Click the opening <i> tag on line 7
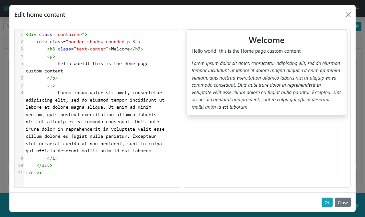Viewport: 365px width, 217px height. [51, 86]
